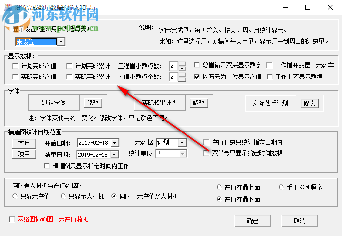
Task: Uncheck 以万元为单位显示产值
Action: 197,77
